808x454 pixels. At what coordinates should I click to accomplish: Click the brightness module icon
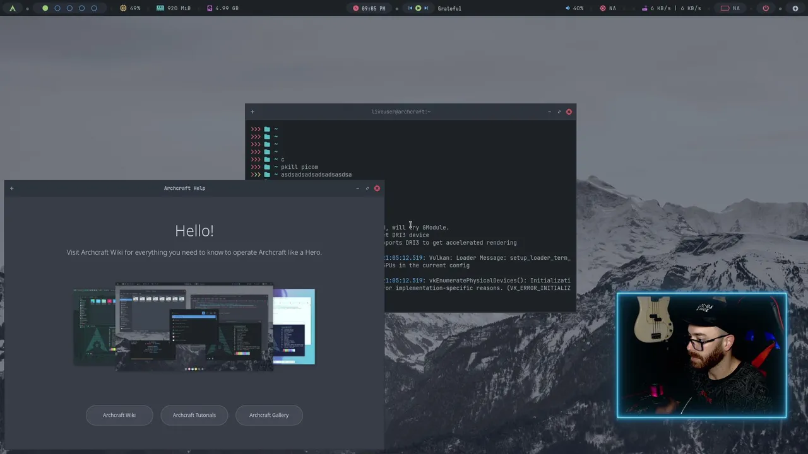603,8
